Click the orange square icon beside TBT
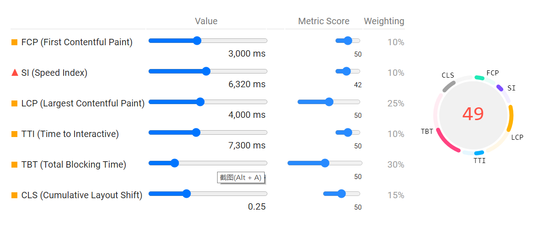This screenshot has width=554, height=227. point(15,165)
